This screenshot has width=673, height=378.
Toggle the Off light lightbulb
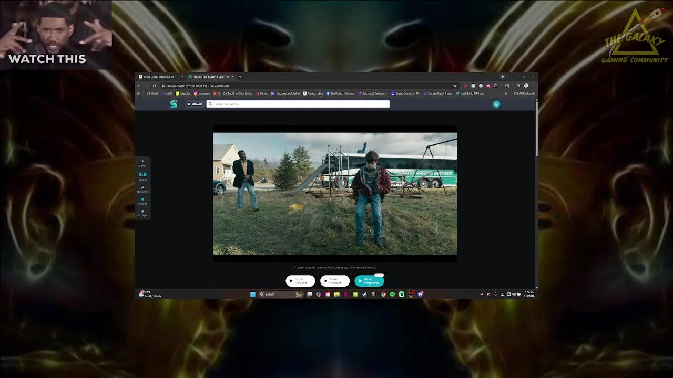pyautogui.click(x=142, y=212)
